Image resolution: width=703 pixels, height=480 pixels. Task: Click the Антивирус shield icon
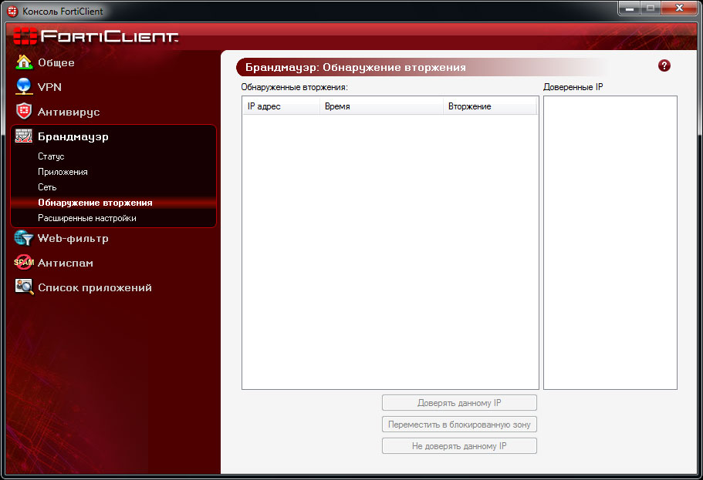point(24,111)
